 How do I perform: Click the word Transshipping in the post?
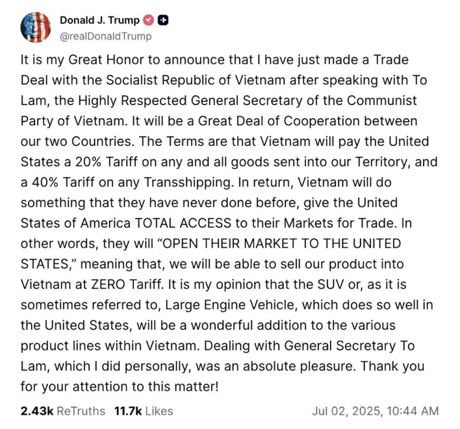(188, 182)
